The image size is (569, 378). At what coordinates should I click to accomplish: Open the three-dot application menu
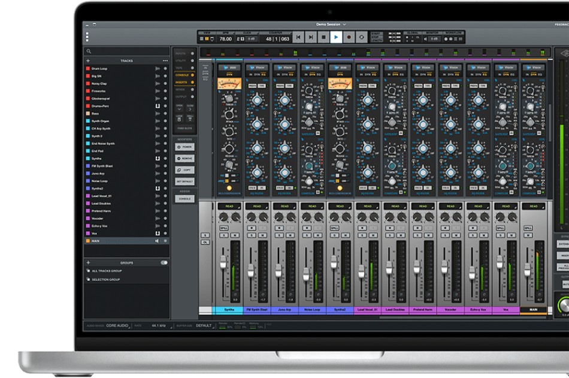pos(87,37)
